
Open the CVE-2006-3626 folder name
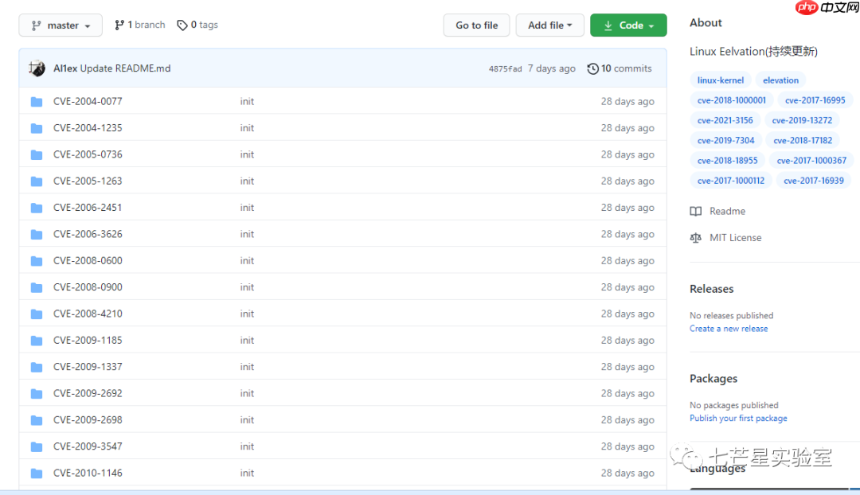88,234
